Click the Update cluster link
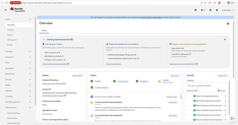 172,97
